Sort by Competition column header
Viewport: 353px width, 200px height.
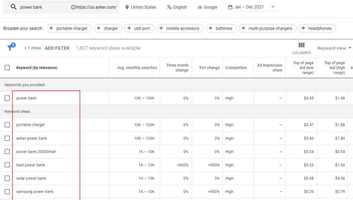236,68
